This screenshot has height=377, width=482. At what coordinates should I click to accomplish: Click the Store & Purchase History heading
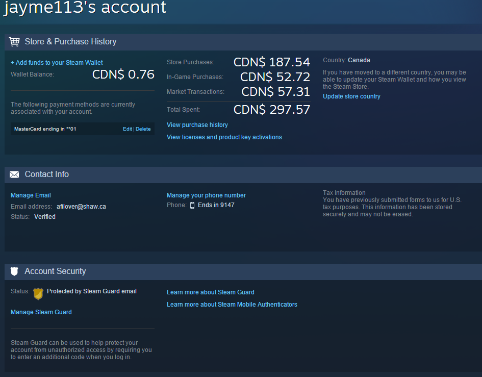[71, 41]
